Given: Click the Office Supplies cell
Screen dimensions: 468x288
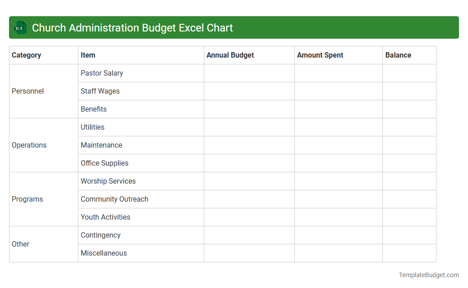Looking at the screenshot, I should [104, 163].
